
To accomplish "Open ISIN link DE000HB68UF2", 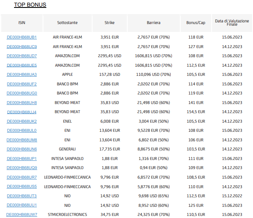I will [x=22, y=84].
